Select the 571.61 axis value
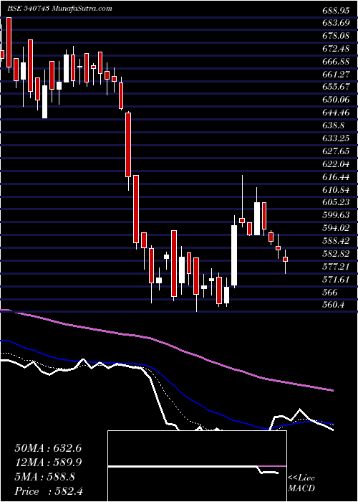The image size is (358, 502). 335,280
